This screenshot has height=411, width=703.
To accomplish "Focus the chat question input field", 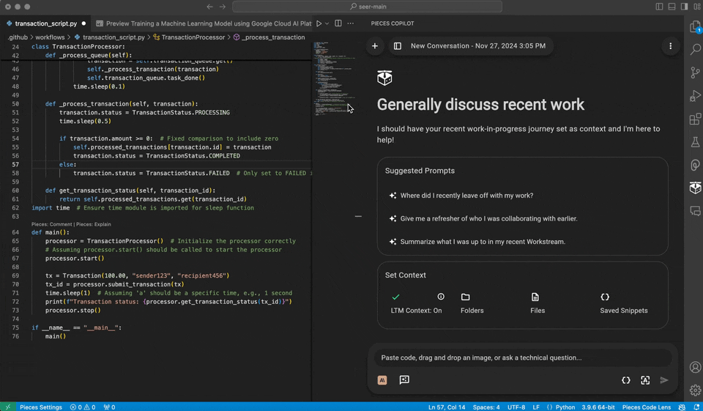I will click(x=522, y=358).
